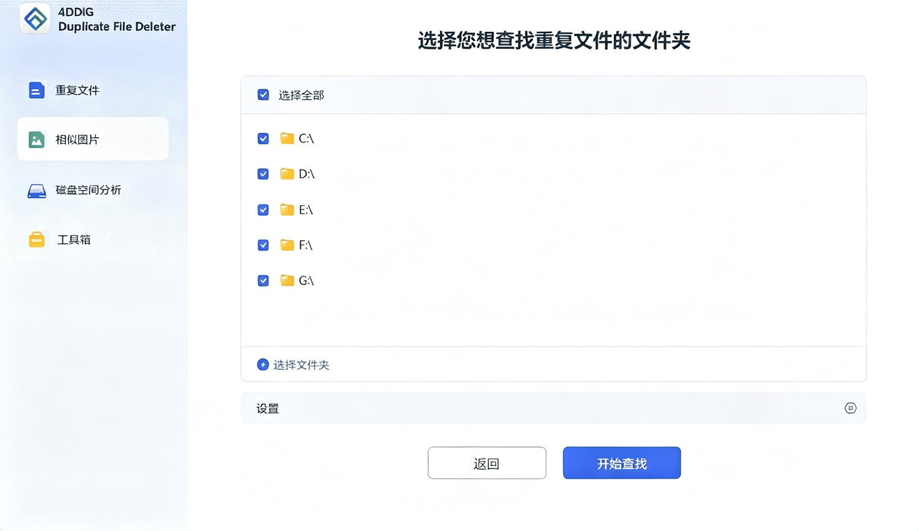Screen dimensions: 919x531
Task: Click the blue document icon for 重复文件
Action: 37,90
